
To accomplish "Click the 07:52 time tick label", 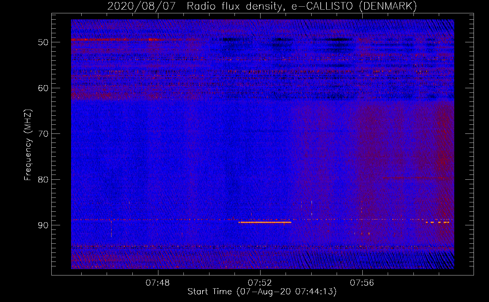I will coord(260,283).
